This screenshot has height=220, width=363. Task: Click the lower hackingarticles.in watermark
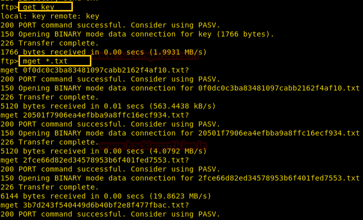click(153, 145)
